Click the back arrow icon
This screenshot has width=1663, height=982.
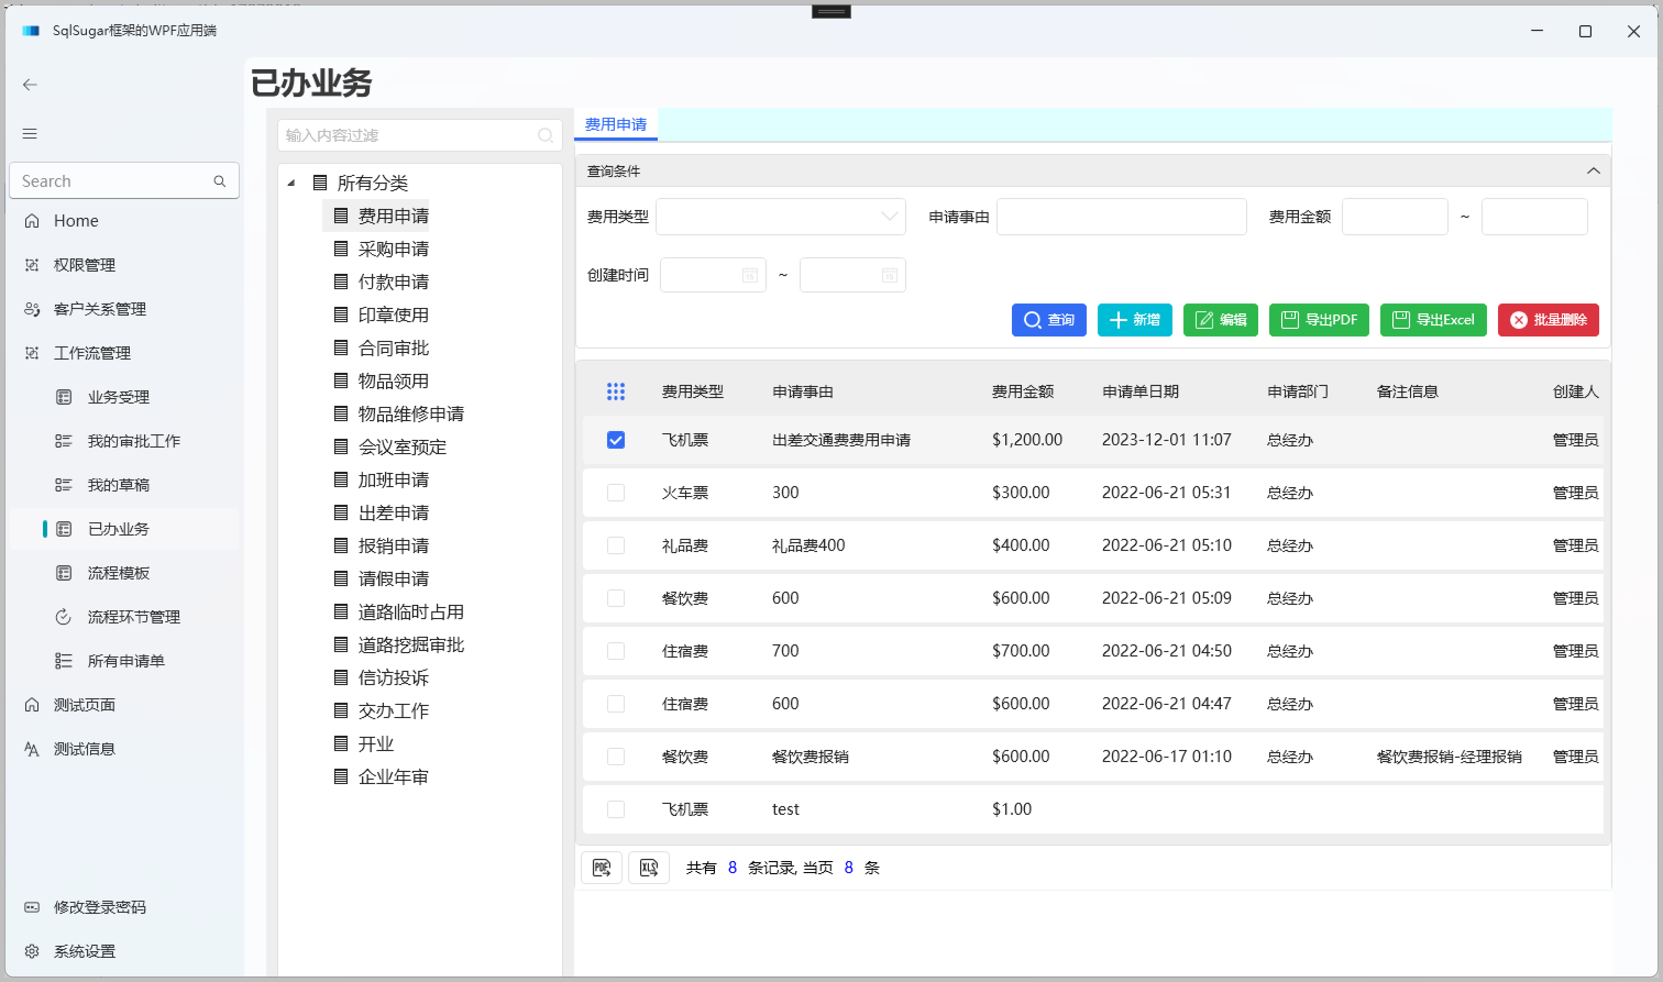tap(30, 85)
